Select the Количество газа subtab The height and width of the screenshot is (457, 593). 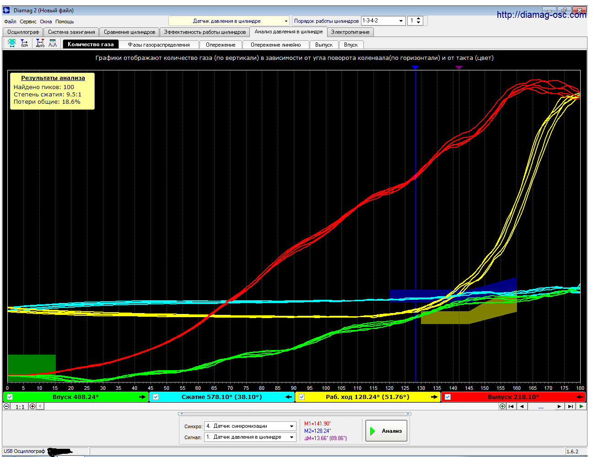point(91,44)
